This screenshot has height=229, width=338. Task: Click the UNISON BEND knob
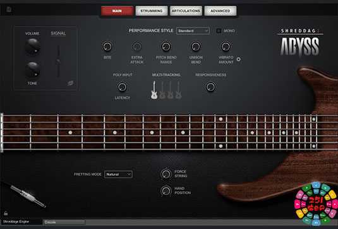[x=196, y=47]
